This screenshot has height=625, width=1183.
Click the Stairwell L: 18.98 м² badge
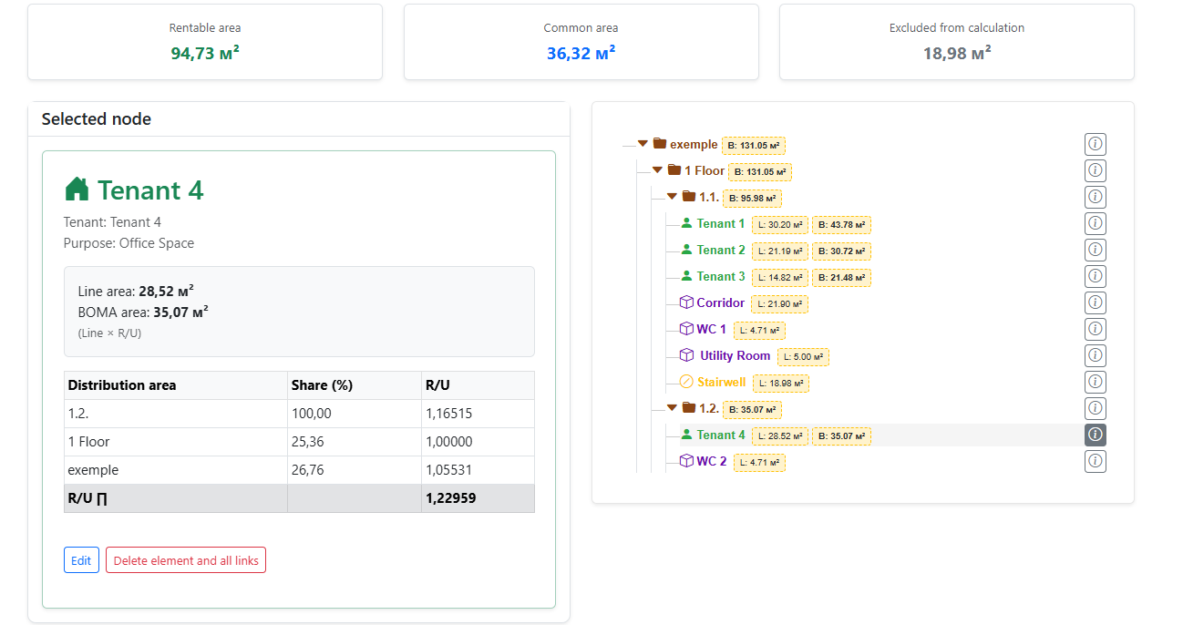coord(780,384)
